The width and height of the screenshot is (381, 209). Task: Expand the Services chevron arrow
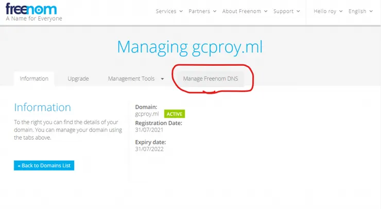[x=181, y=11]
